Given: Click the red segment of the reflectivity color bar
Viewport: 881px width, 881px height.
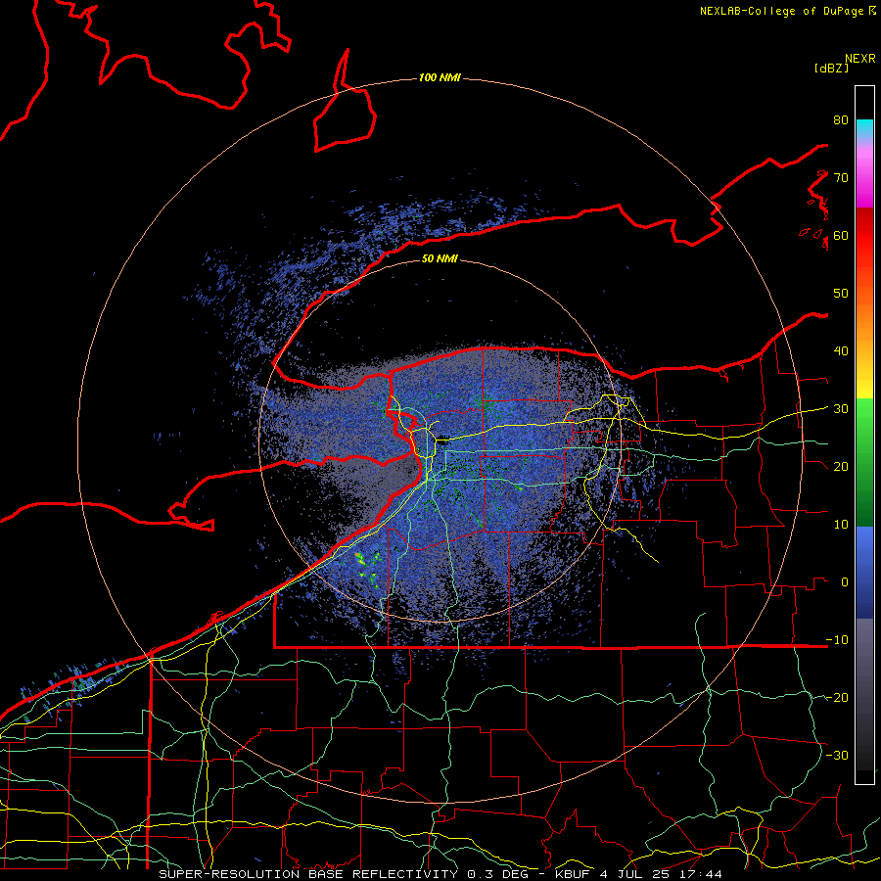Looking at the screenshot, I should [x=864, y=236].
